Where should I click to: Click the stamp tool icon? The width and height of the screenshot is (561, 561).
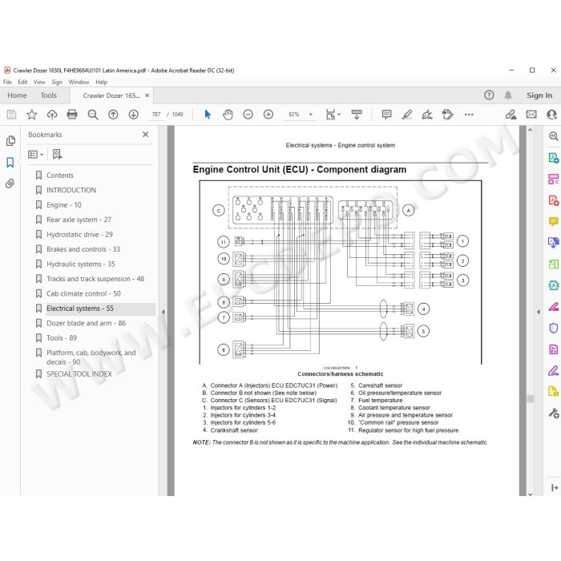pyautogui.click(x=447, y=115)
